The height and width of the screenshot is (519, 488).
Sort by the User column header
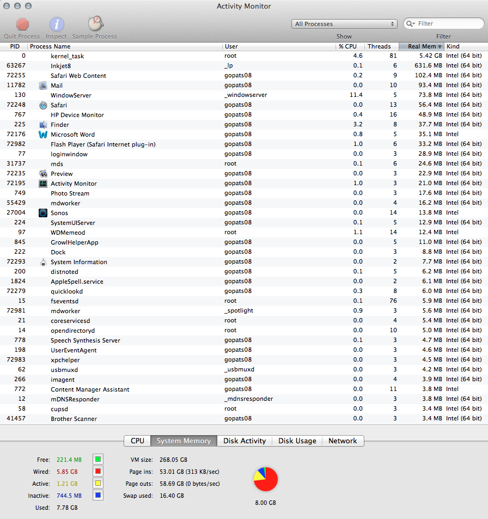[x=279, y=46]
